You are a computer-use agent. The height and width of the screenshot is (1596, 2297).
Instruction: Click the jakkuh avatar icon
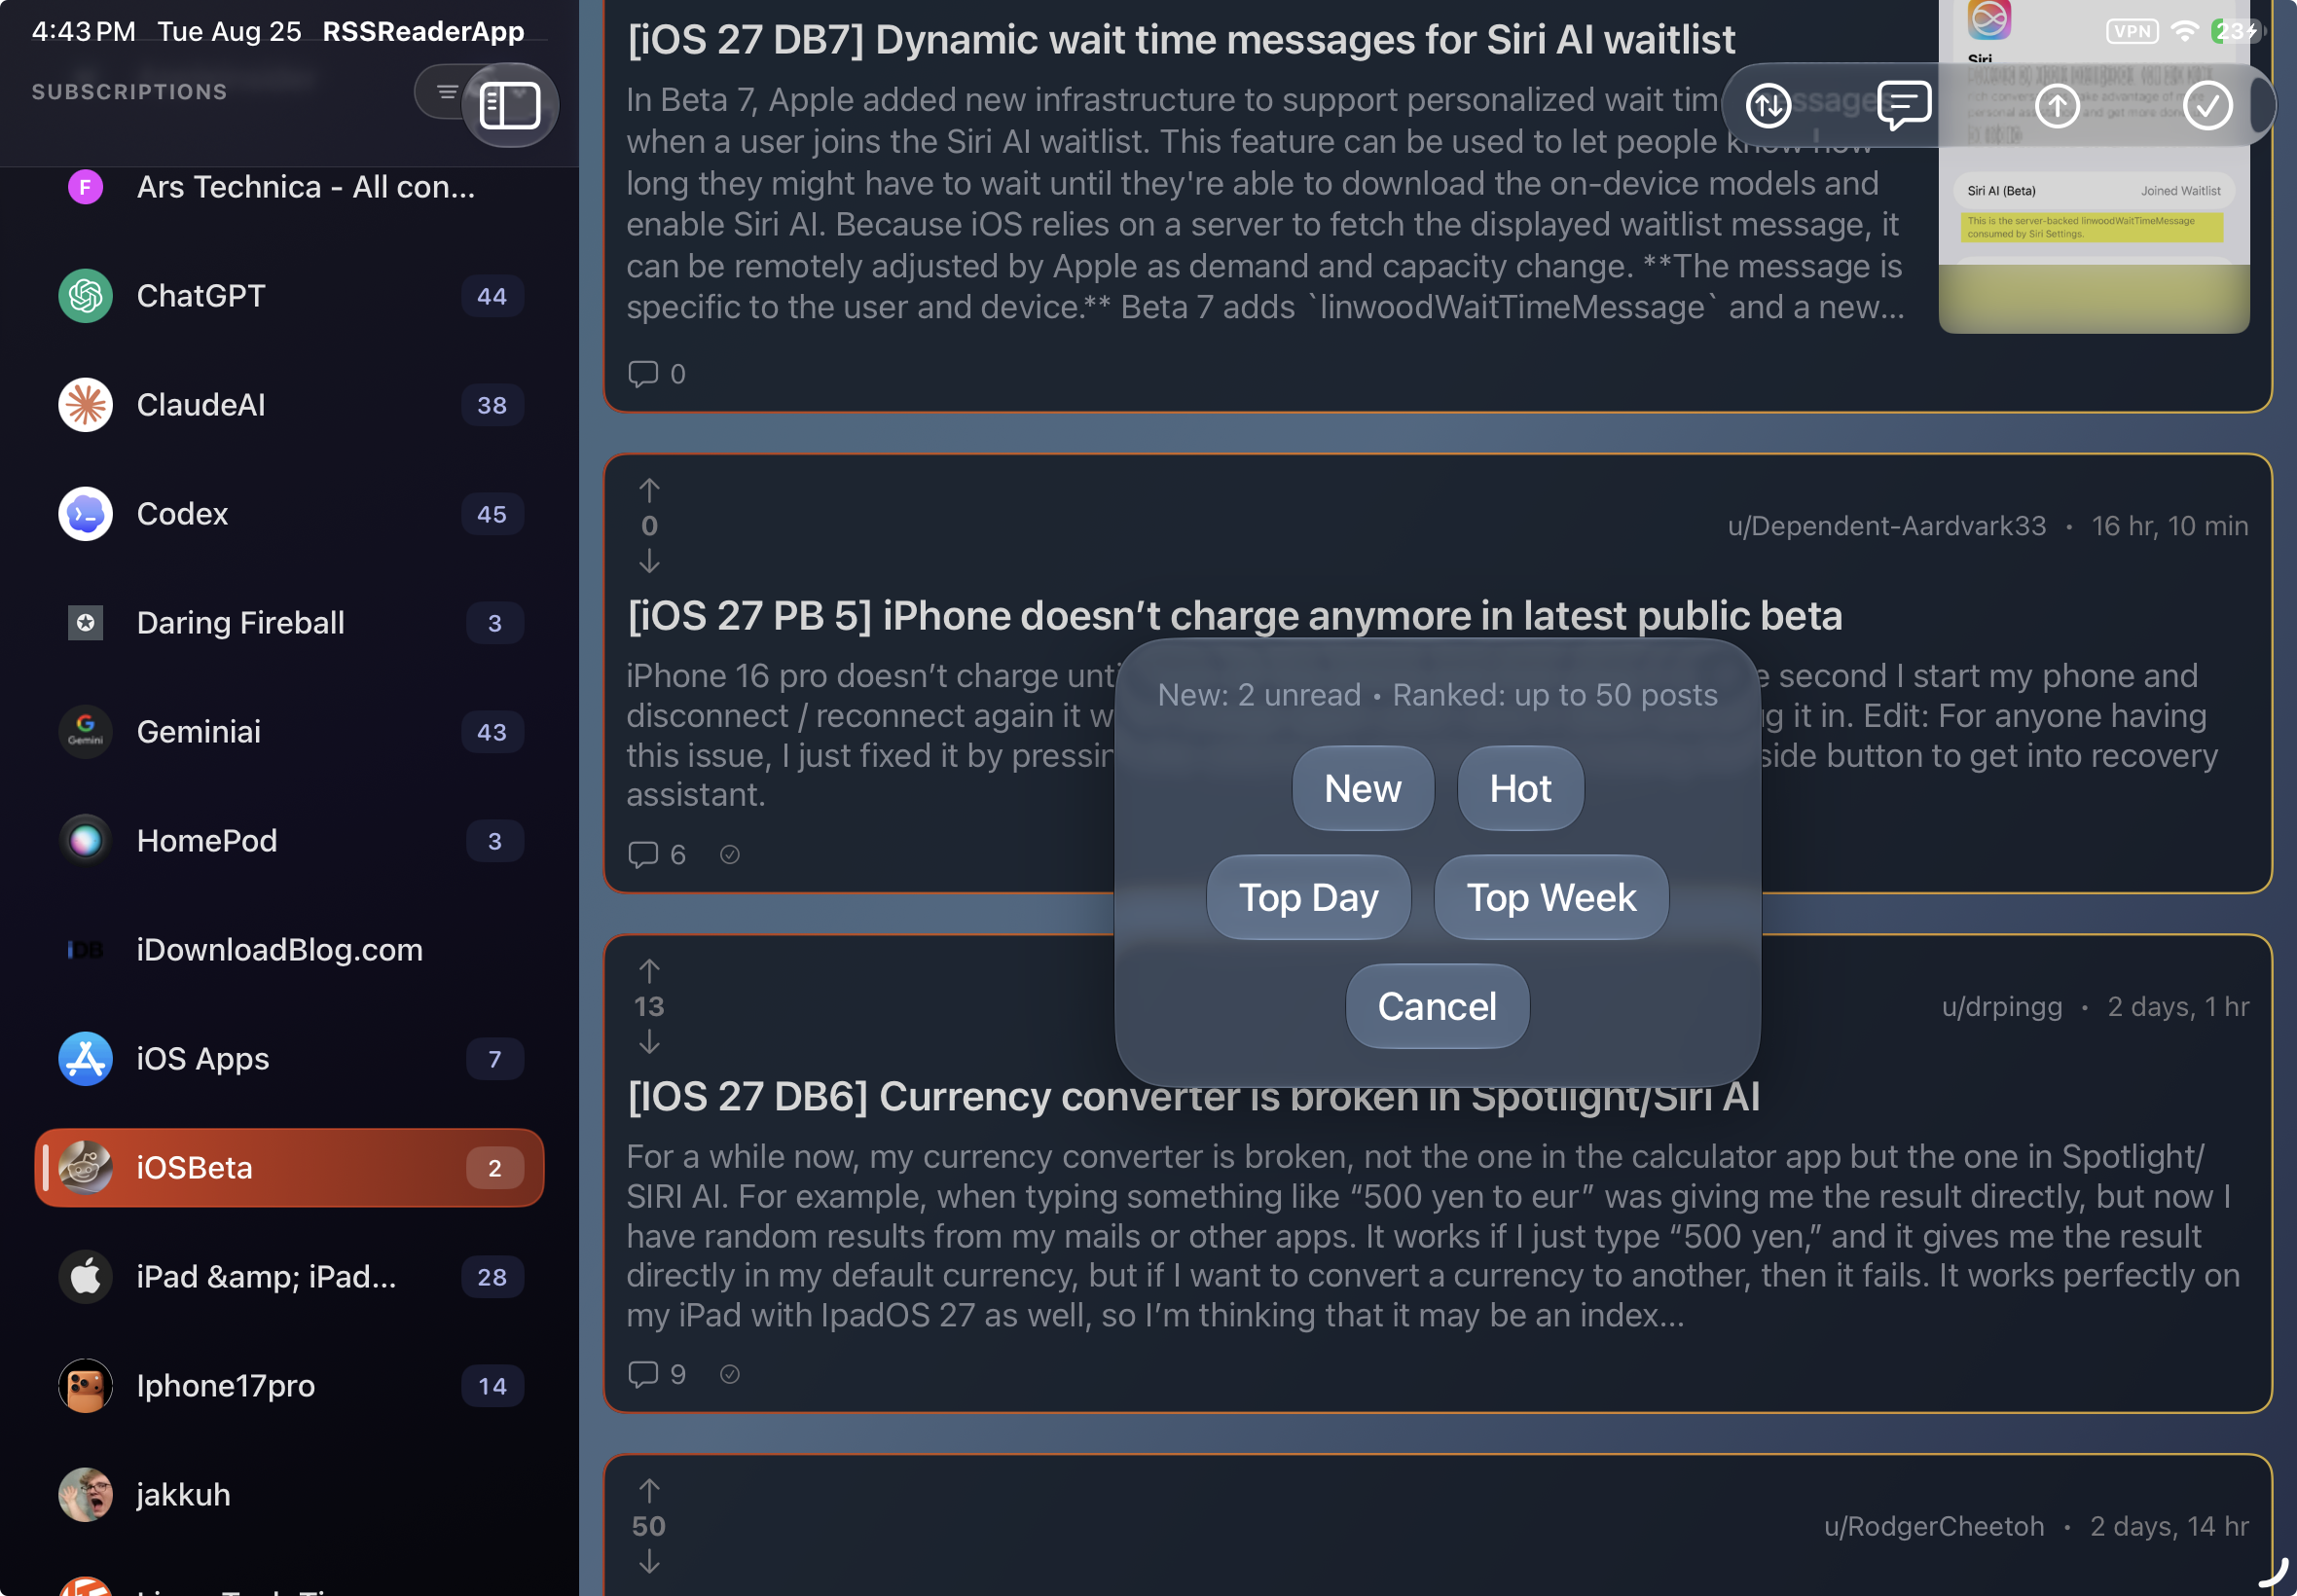click(x=85, y=1495)
